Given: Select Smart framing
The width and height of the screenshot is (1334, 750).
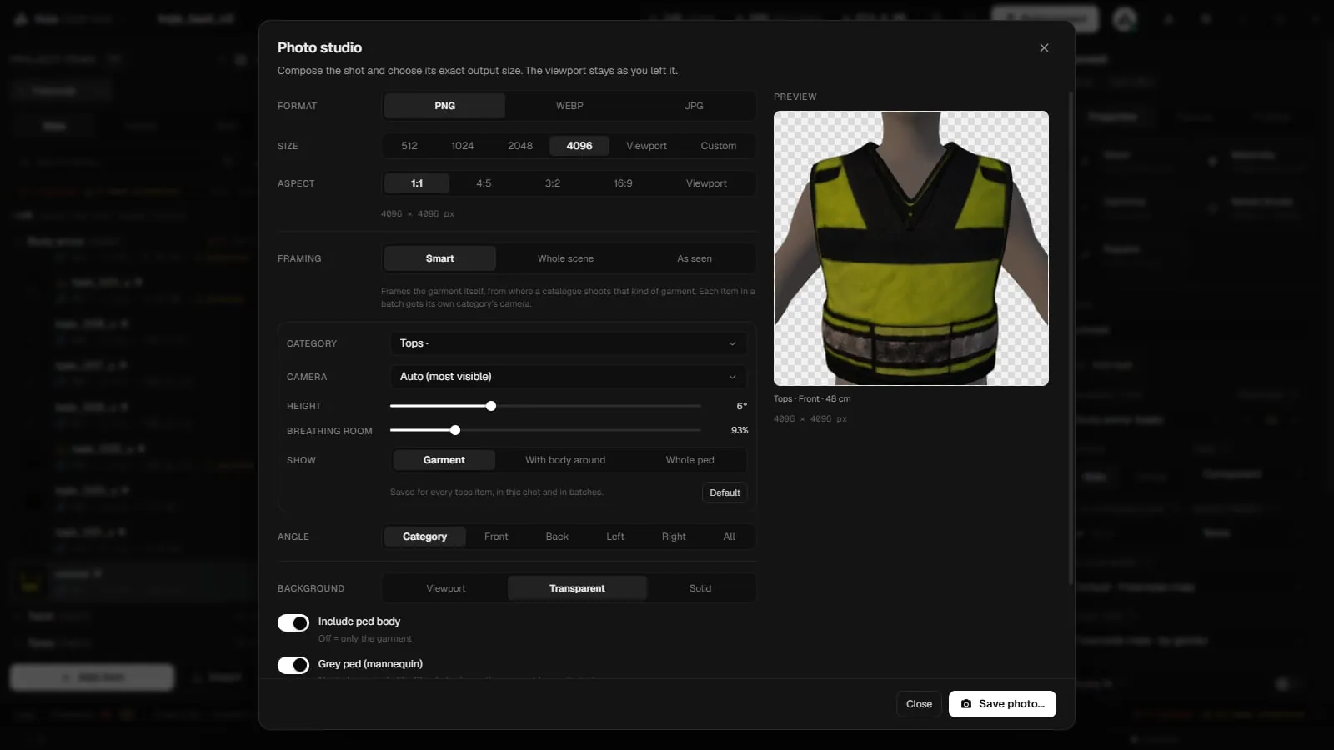Looking at the screenshot, I should (x=439, y=258).
